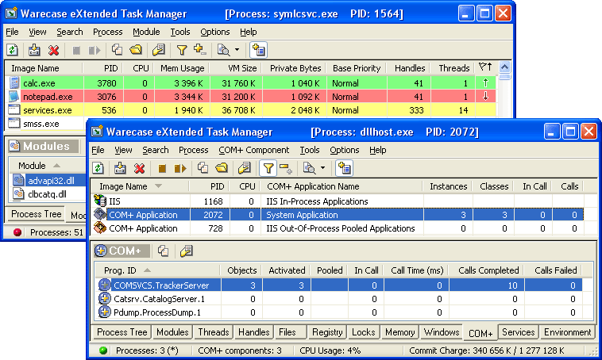Open the folder icon in the dllhost.exe window toolbar
Viewport: 602px width, 360px height.
click(x=222, y=168)
